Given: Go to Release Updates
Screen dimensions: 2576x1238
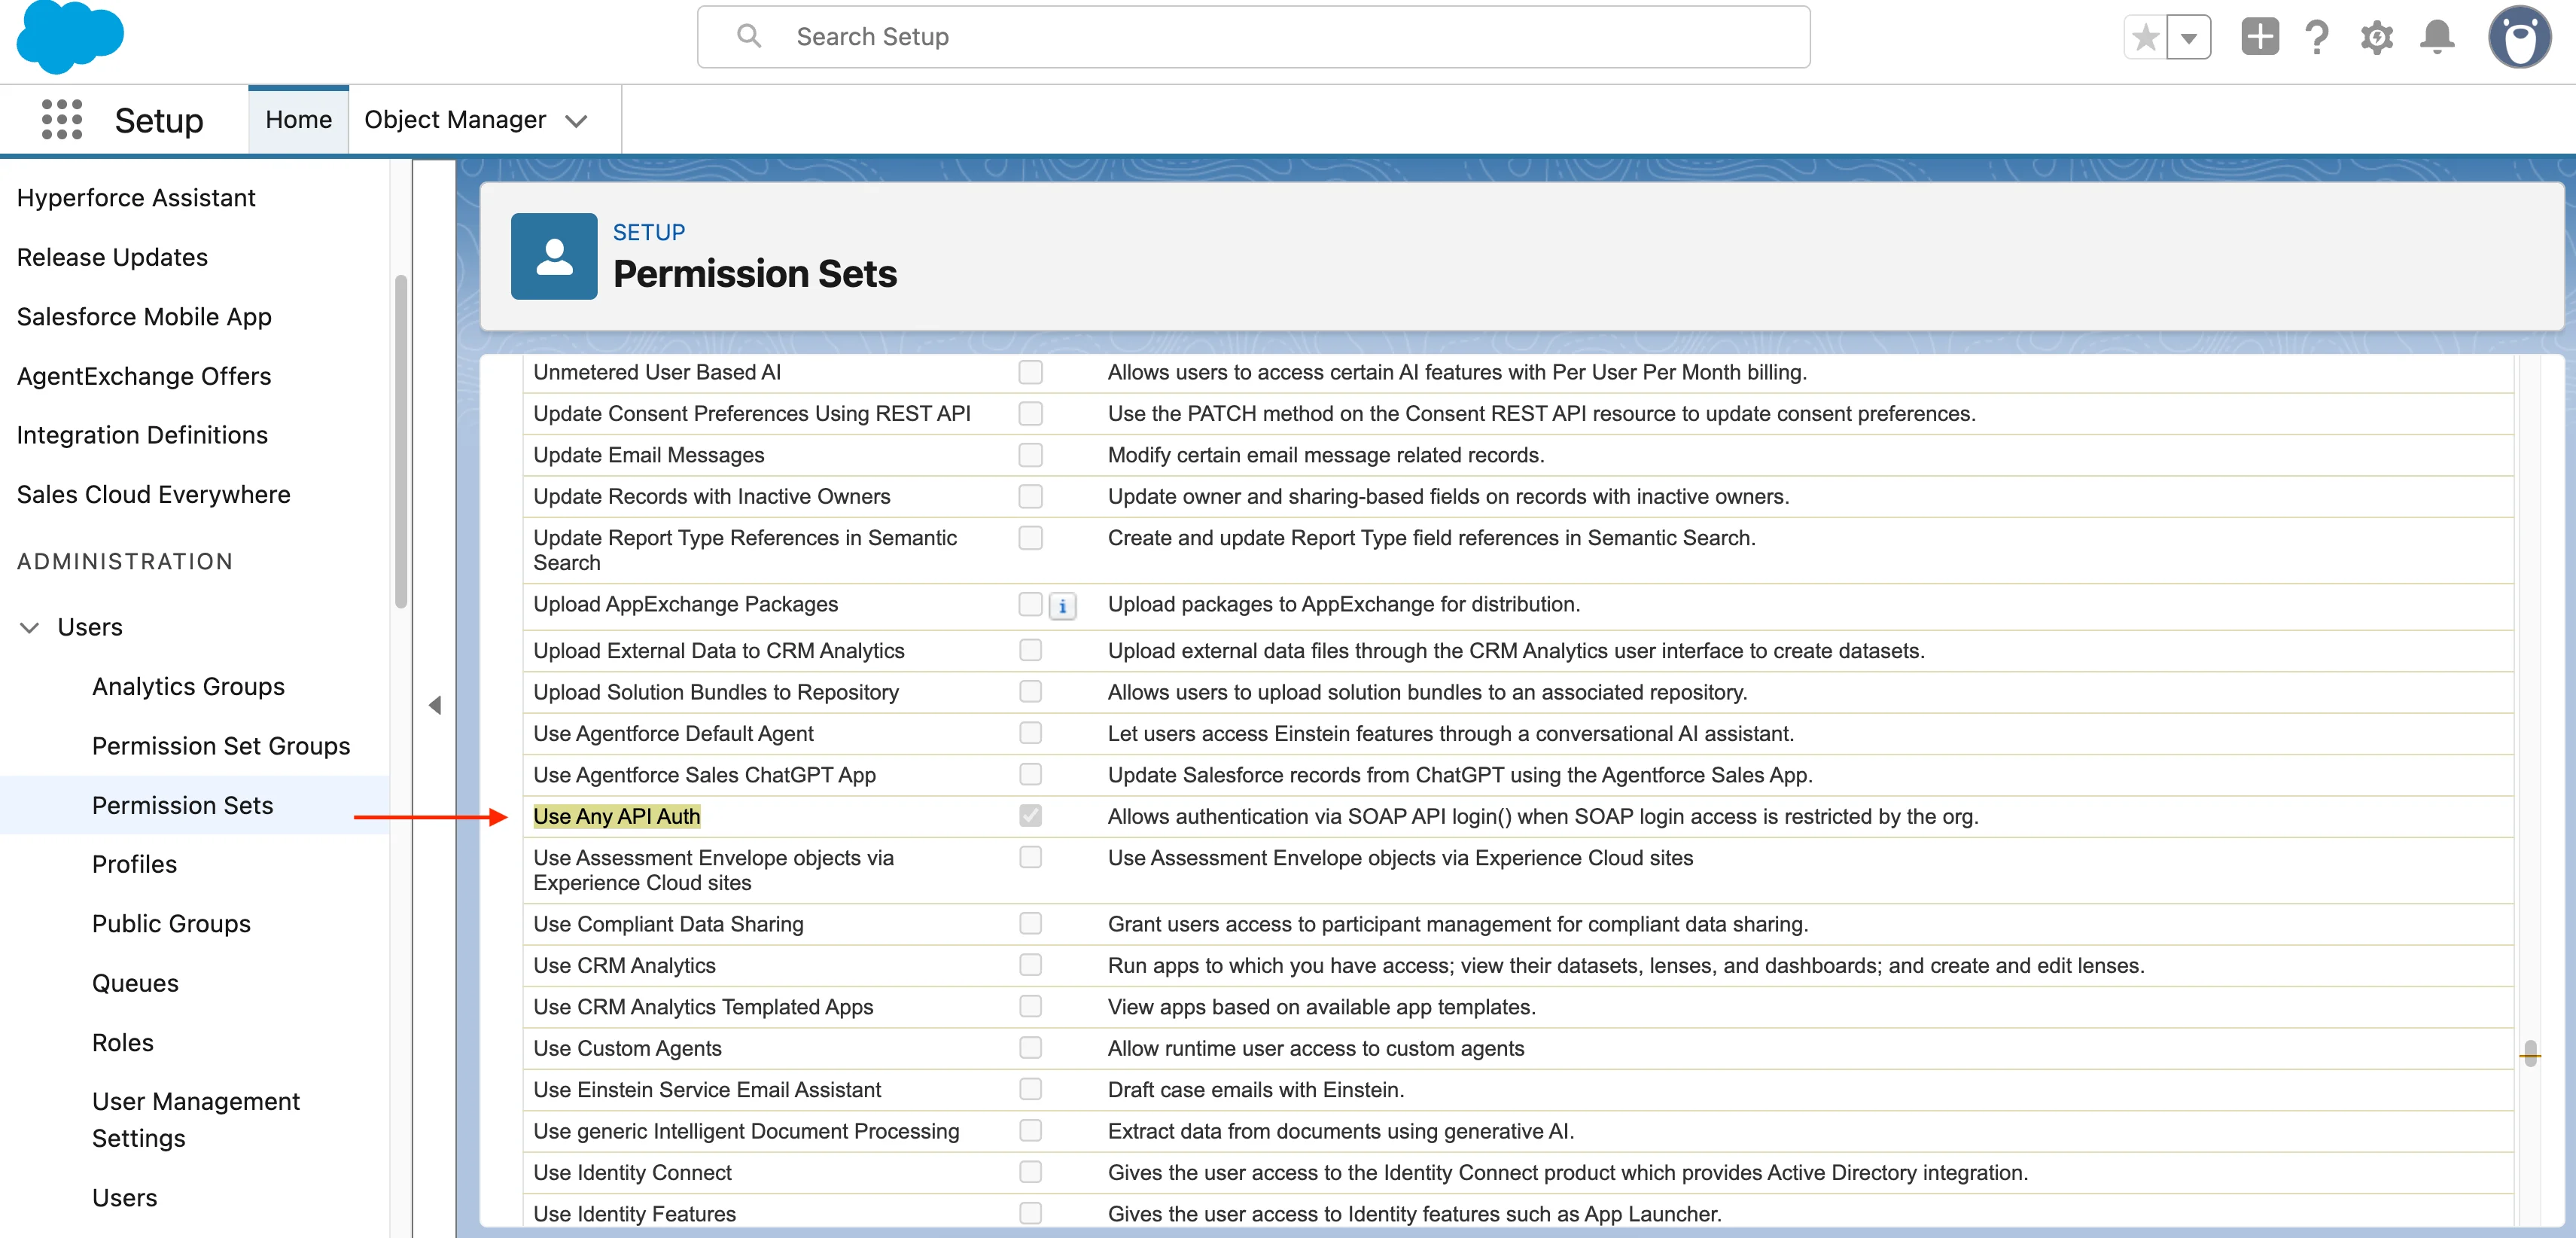Looking at the screenshot, I should click(112, 257).
